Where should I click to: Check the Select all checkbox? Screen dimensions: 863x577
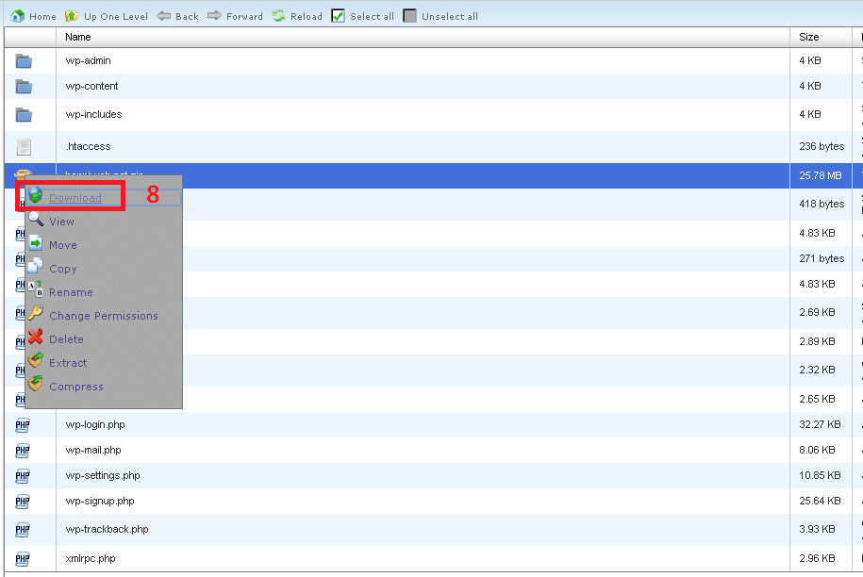click(x=339, y=16)
